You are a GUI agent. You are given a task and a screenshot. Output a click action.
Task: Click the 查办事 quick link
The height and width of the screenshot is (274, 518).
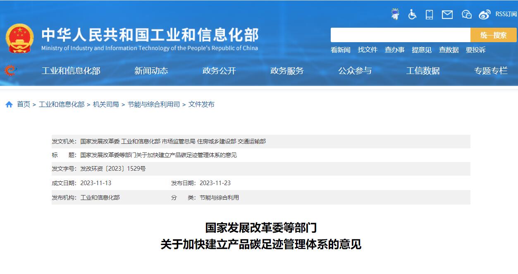394,50
